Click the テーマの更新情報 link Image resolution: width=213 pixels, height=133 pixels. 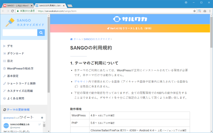pos(18,110)
